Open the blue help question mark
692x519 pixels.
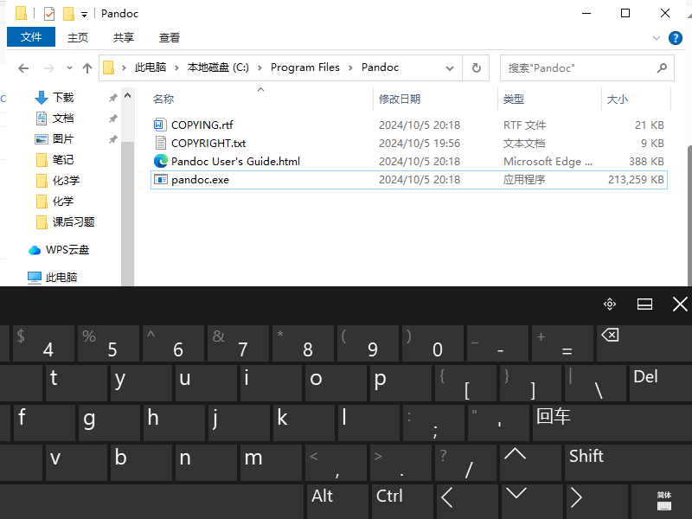click(x=675, y=37)
